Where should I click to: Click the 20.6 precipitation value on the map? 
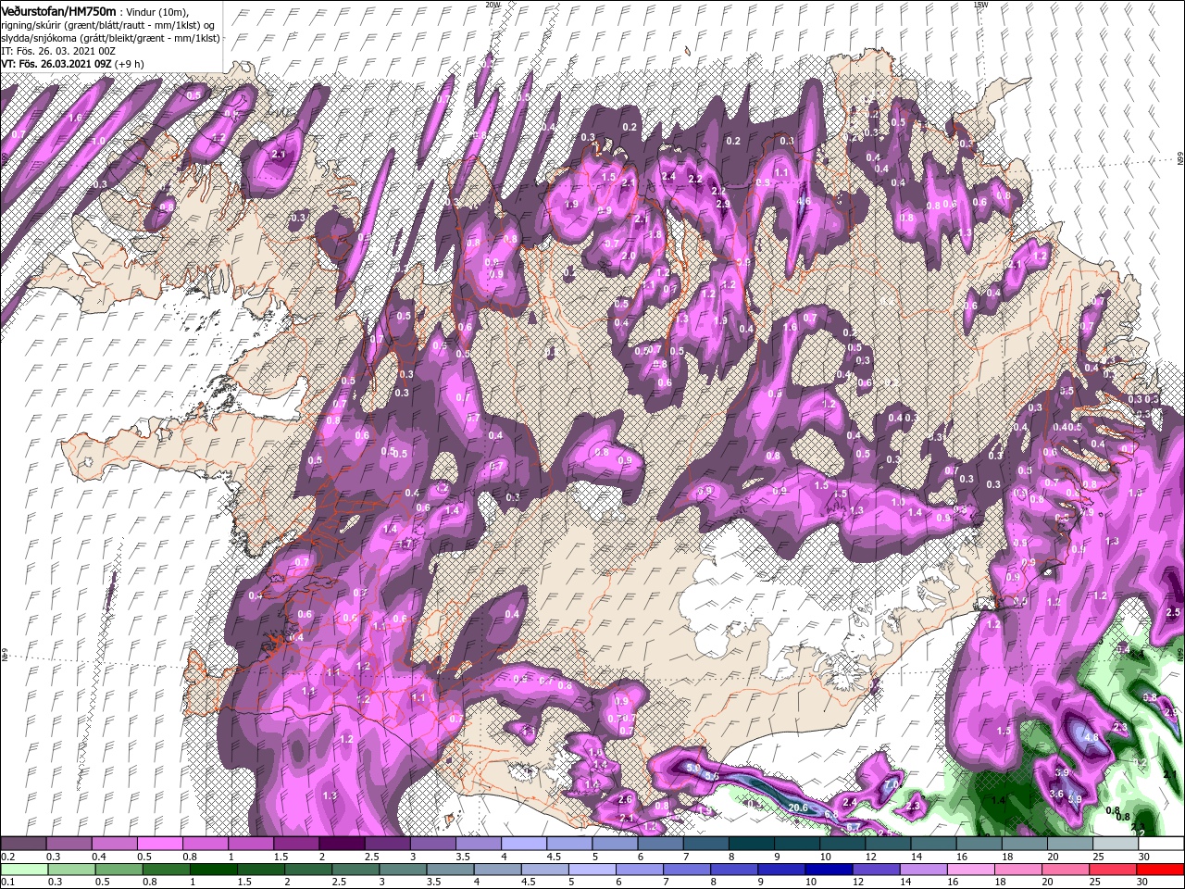(x=798, y=808)
